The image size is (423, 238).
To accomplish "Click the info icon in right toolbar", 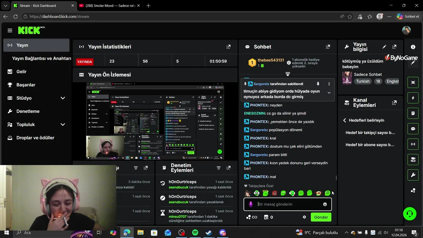I will 413,47.
